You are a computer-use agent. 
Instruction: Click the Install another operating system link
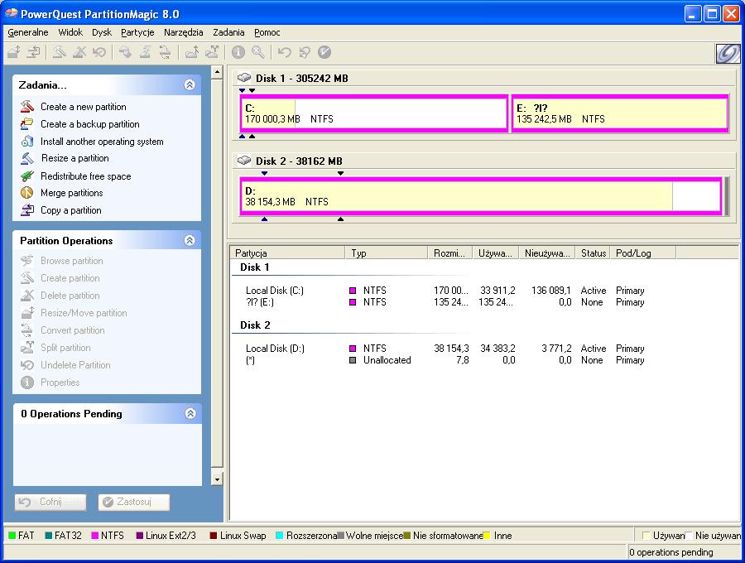coord(102,142)
